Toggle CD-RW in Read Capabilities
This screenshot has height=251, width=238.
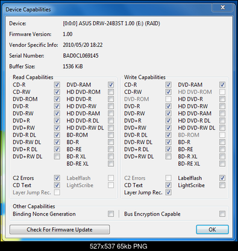pos(57,92)
